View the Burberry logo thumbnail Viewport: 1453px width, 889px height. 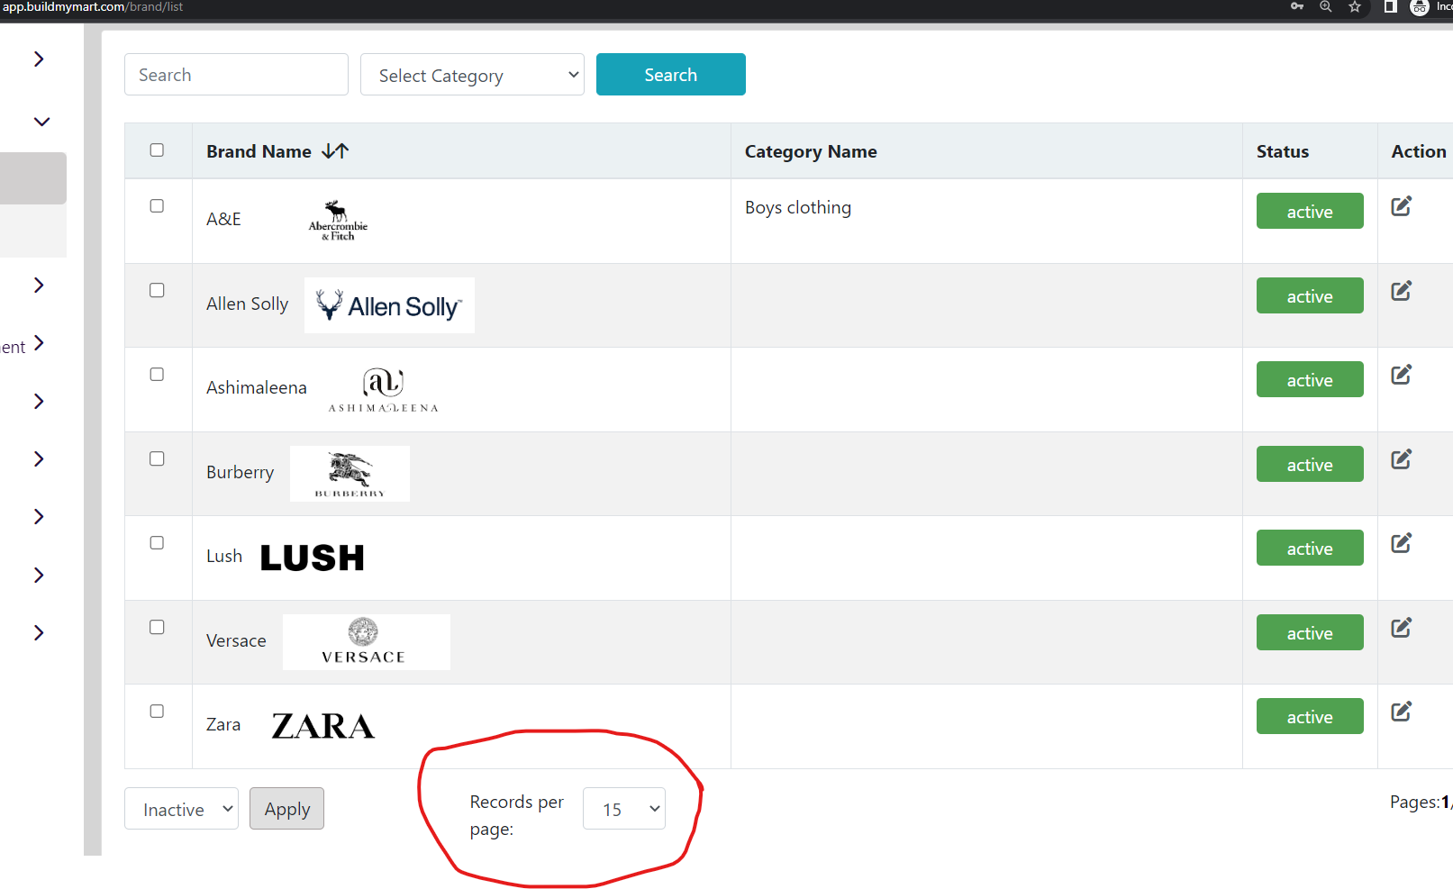[350, 474]
